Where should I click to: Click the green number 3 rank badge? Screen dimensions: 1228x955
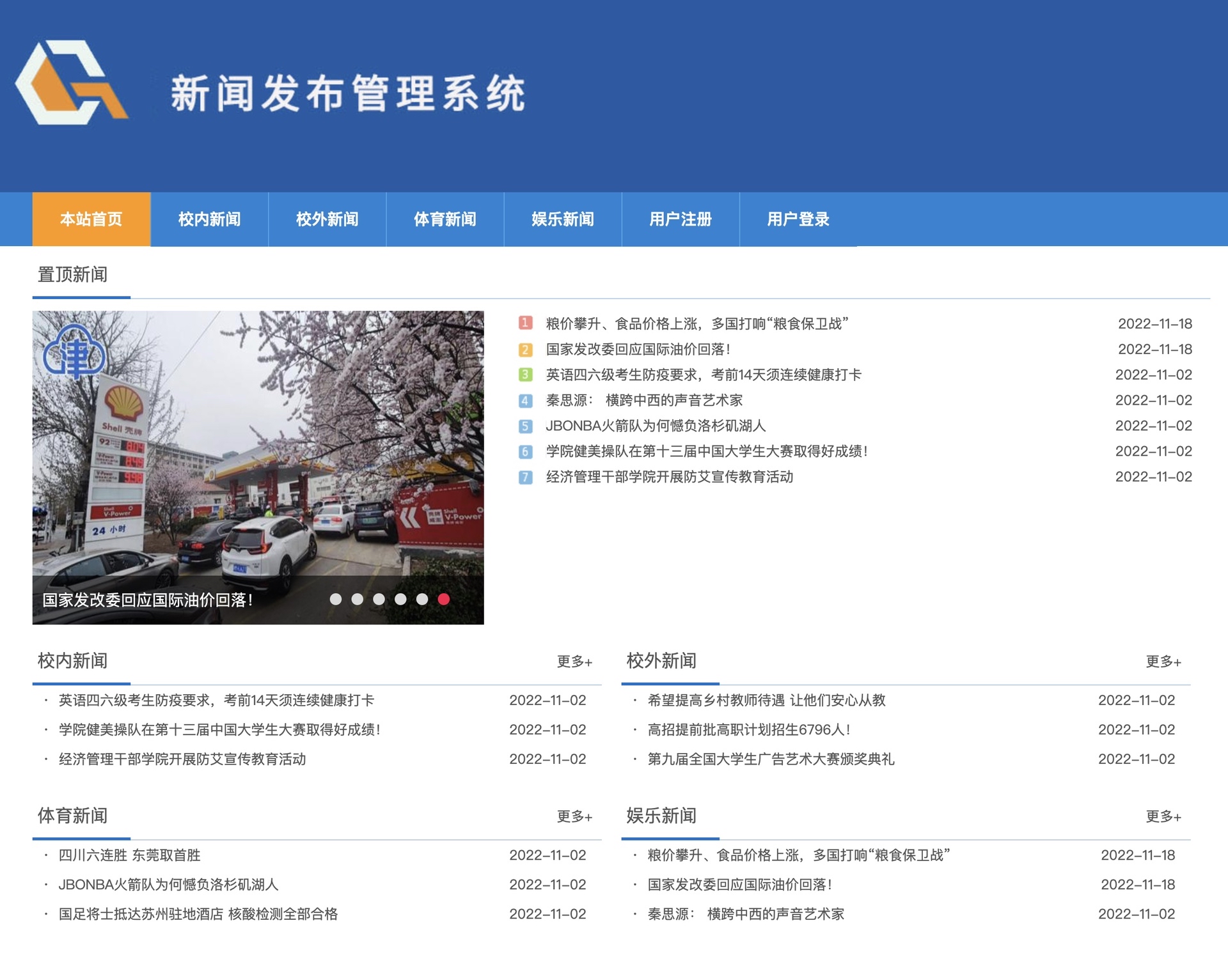[x=525, y=375]
